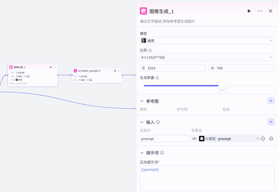Screen dimensions: 279x192
Task: Click the 大模型 avatar icon in 变量值 field
Action: [x=202, y=139]
